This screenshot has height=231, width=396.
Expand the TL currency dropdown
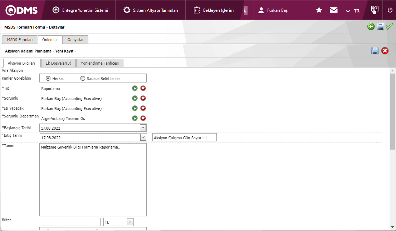[x=130, y=222]
